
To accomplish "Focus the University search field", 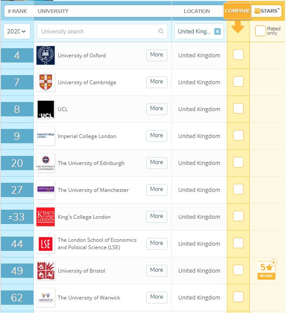I will pyautogui.click(x=102, y=31).
